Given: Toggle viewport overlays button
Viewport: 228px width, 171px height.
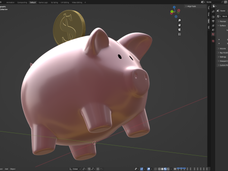Looking at the screenshot, I should click(149, 169).
